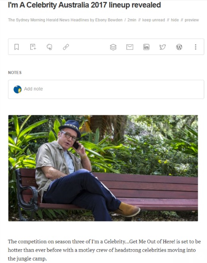Share via Buffer layers icon
This screenshot has height=263, width=207.
(113, 47)
